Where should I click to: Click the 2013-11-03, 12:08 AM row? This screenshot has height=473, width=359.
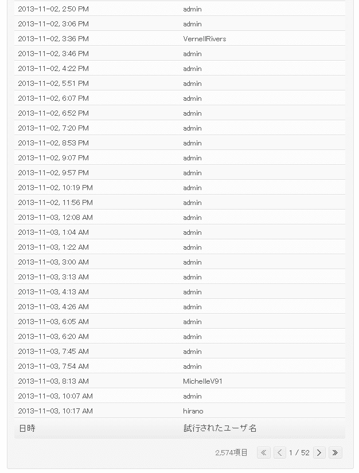[x=179, y=218]
